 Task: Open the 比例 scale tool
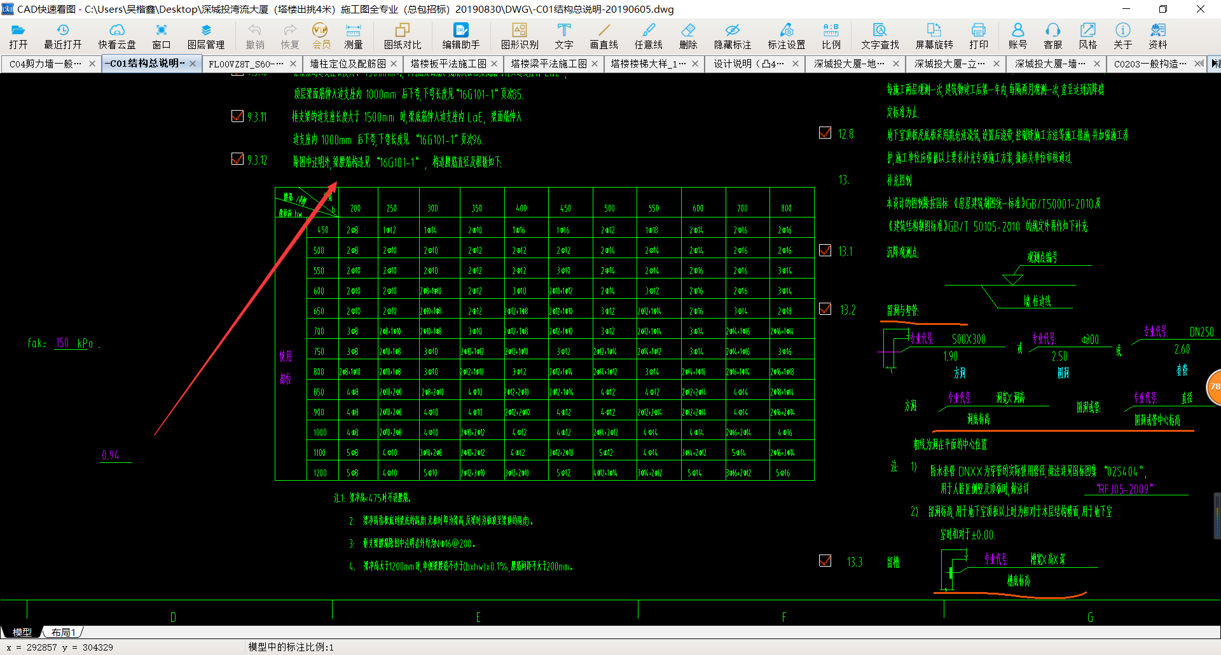[831, 36]
